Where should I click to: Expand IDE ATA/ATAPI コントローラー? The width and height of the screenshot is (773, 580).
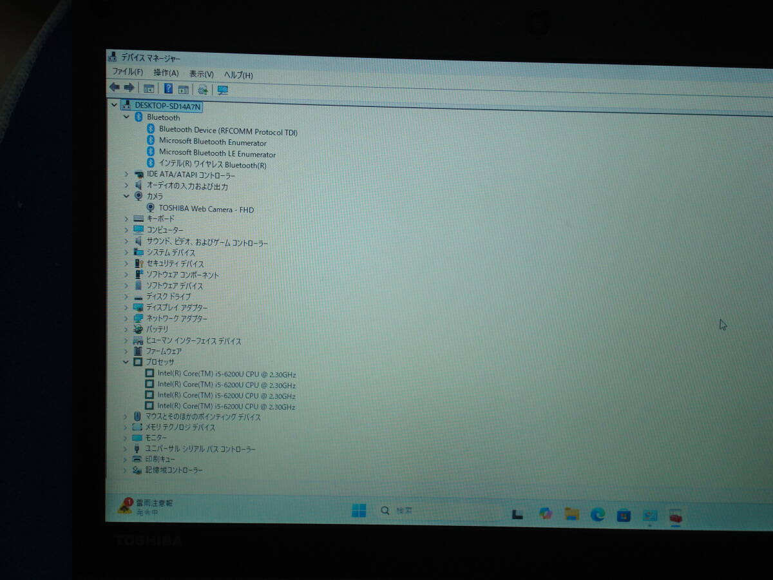point(126,174)
